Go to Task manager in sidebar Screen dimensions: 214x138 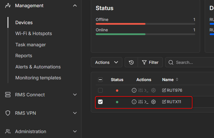coord(30,45)
